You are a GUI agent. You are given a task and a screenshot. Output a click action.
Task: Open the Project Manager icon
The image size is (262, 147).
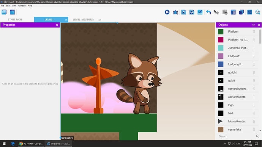(x=4, y=12)
